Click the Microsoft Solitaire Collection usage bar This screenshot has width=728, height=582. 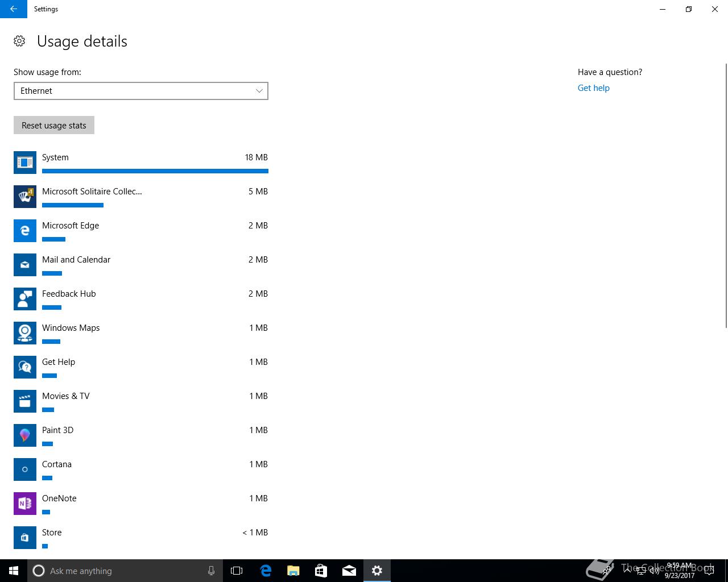pos(73,205)
